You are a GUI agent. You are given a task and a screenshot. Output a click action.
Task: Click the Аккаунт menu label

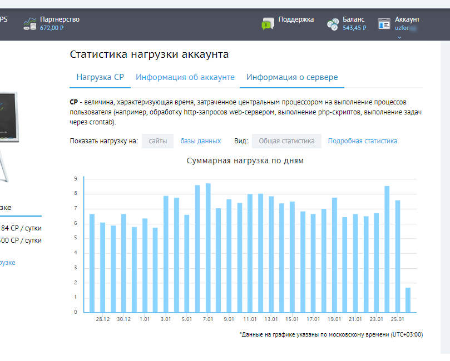pos(407,19)
